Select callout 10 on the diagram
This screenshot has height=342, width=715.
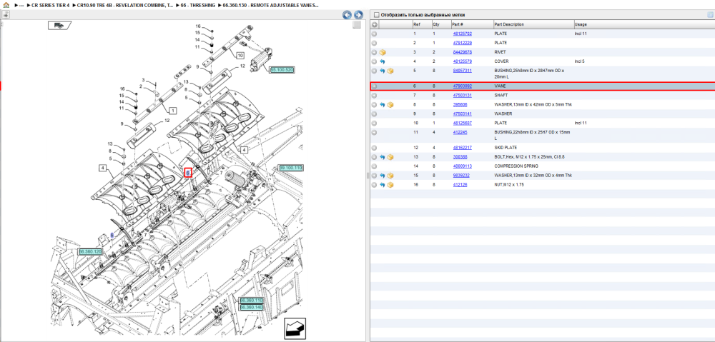point(240,56)
